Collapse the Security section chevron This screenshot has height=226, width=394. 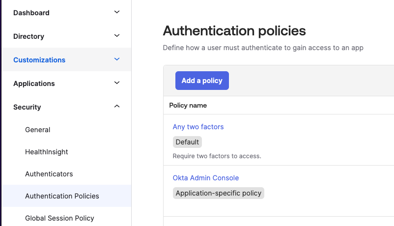pos(117,107)
